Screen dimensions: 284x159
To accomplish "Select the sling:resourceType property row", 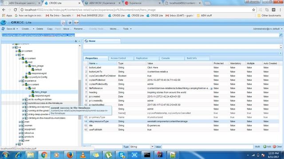I will [x=181, y=121].
